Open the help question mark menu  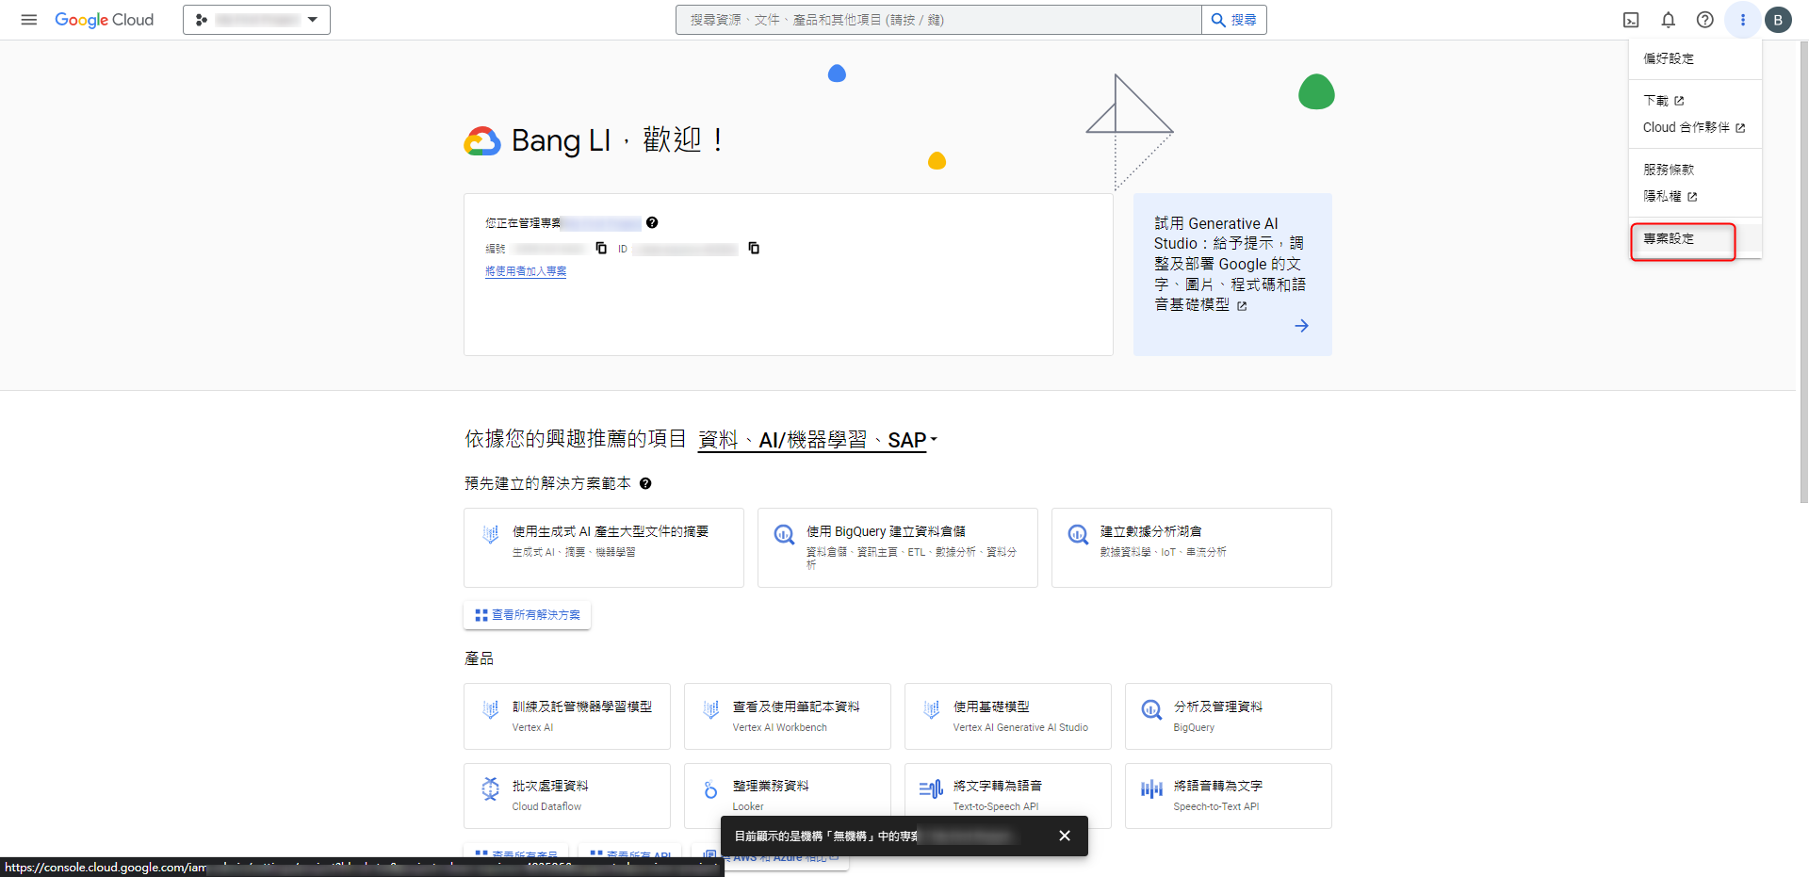click(x=1705, y=20)
